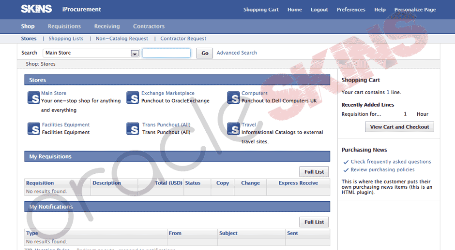Select Shopping Lists subtab
The image size is (455, 250).
tap(66, 39)
